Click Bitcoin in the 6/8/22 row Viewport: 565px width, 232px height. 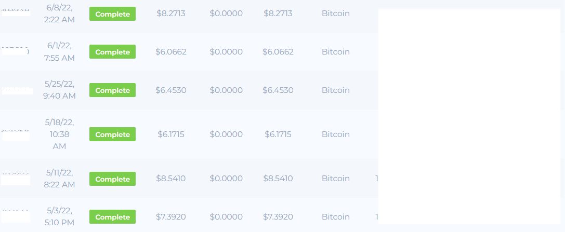[336, 13]
